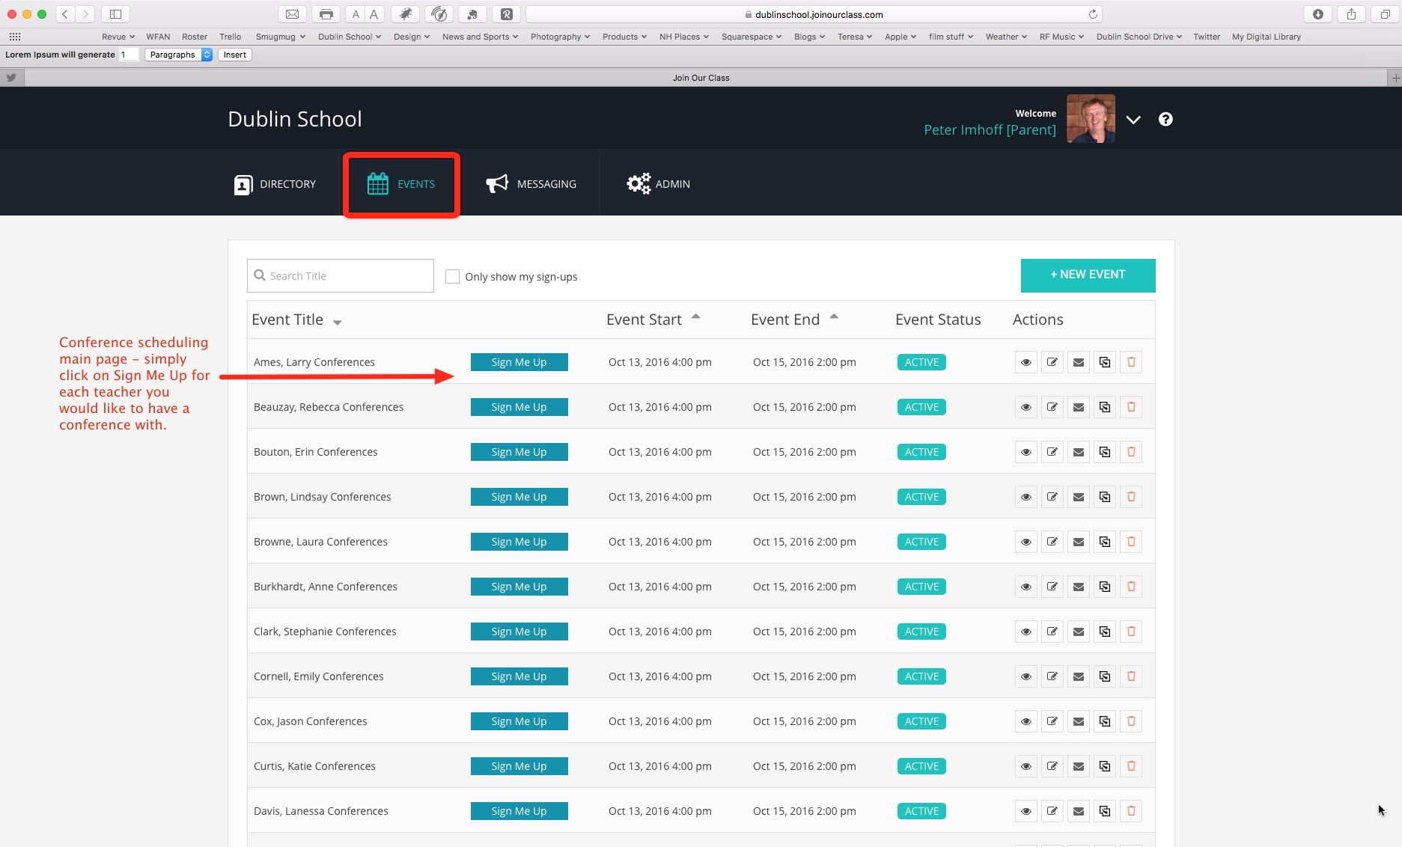
Task: Click the Lorem Ipsum number field
Action: point(129,55)
